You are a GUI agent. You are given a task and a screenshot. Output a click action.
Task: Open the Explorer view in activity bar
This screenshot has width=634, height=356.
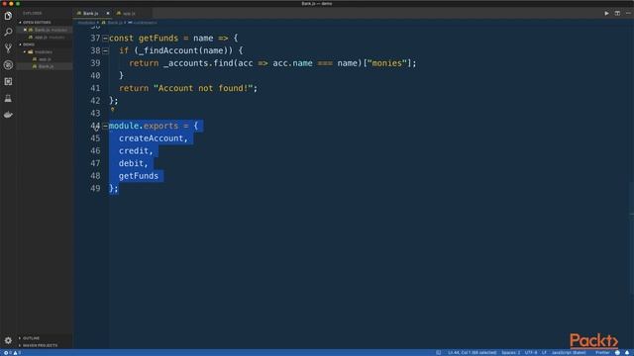(x=8, y=16)
